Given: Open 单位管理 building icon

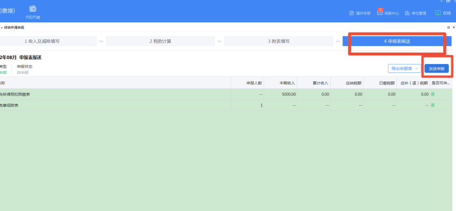Looking at the screenshot, I should click(407, 13).
